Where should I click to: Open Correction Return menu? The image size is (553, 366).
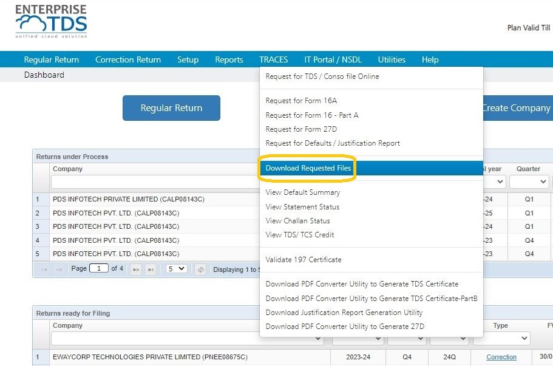pyautogui.click(x=128, y=59)
